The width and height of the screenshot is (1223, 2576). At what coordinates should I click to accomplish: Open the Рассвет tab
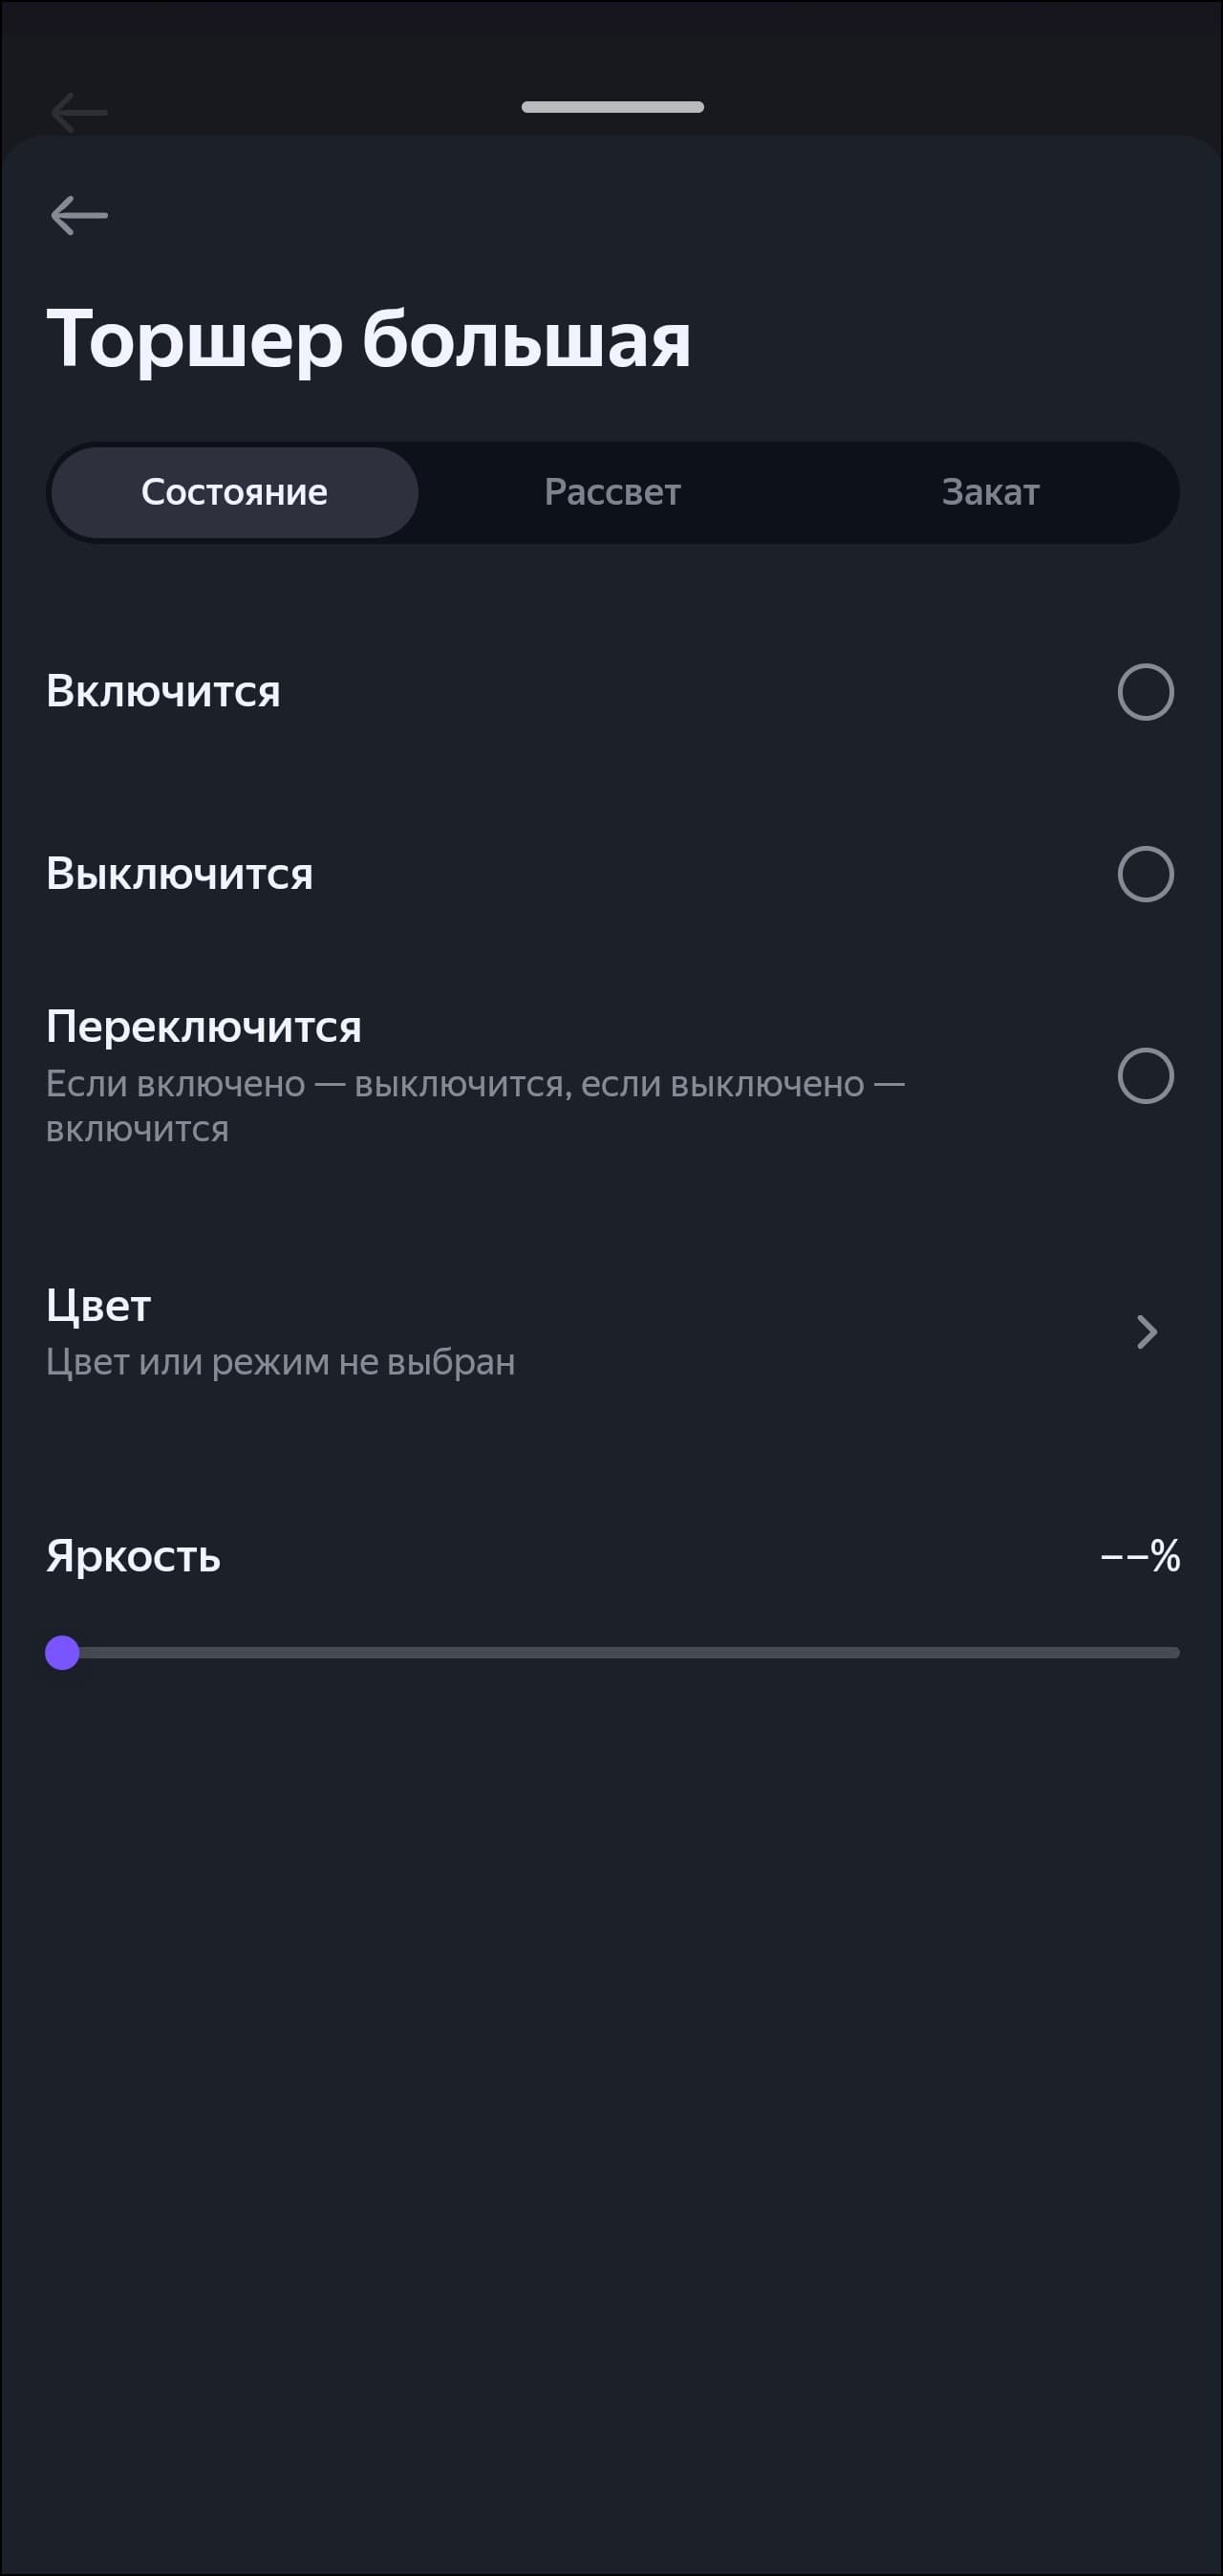[612, 492]
